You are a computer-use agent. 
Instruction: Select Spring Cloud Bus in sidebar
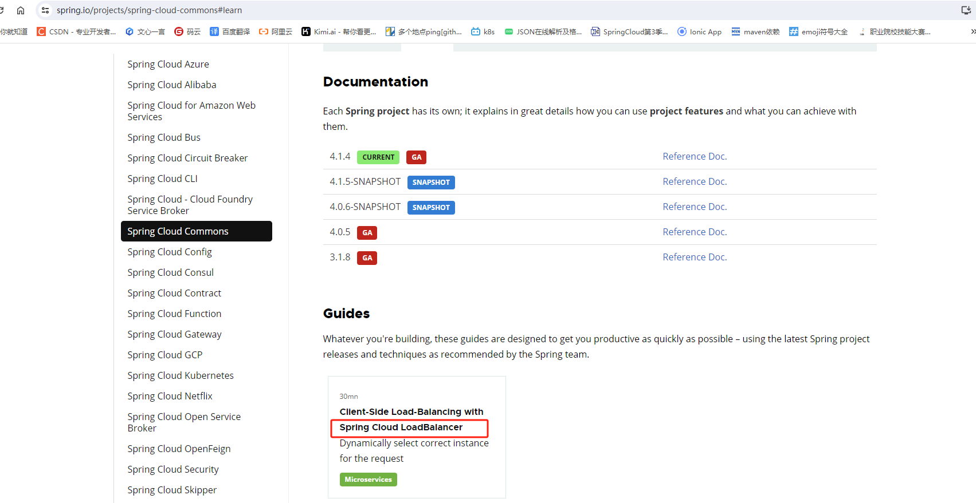point(164,137)
